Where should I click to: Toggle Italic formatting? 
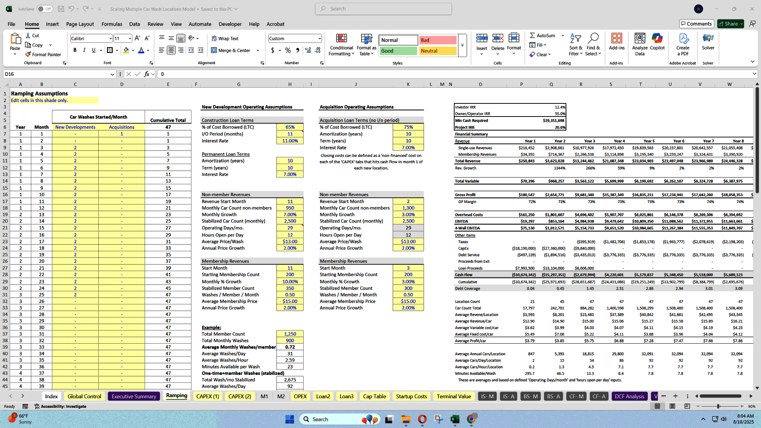tap(84, 50)
